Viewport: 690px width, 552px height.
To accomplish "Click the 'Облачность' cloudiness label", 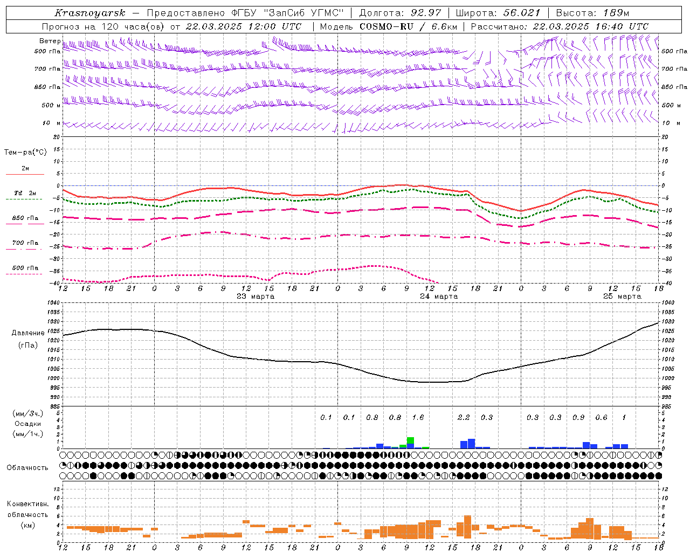I will coord(27,468).
